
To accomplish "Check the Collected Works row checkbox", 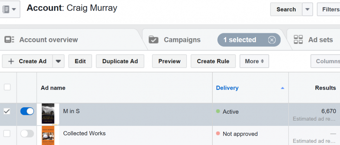I will [7, 134].
